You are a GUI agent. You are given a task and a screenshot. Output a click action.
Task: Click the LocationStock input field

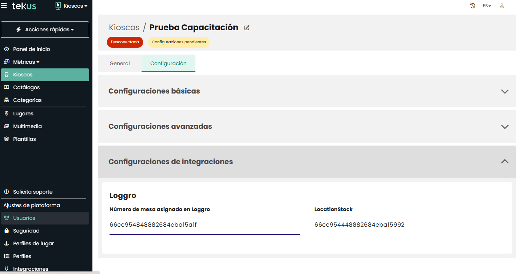[x=409, y=225]
